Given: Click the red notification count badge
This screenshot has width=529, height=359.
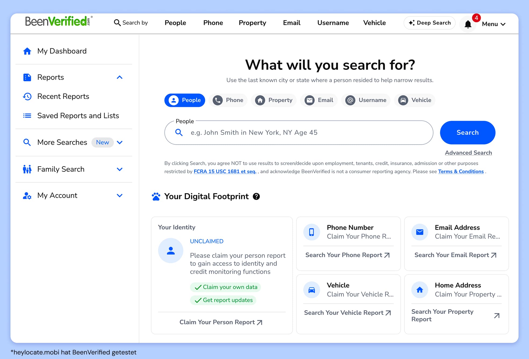Looking at the screenshot, I should point(476,18).
